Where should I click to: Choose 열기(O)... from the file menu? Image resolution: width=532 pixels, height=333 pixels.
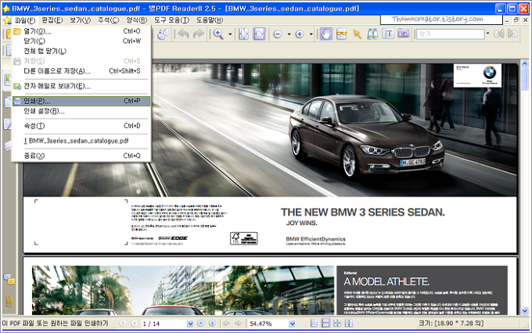pos(81,31)
